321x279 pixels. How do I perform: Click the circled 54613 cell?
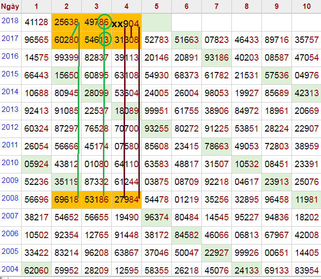(96, 40)
